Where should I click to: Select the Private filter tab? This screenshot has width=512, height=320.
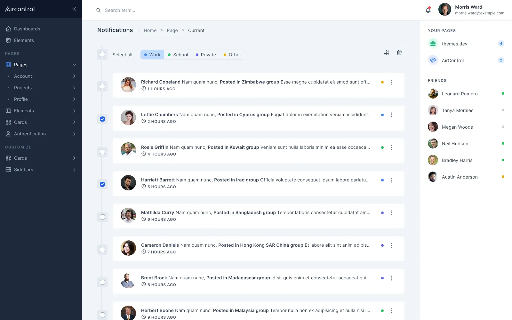tap(206, 55)
